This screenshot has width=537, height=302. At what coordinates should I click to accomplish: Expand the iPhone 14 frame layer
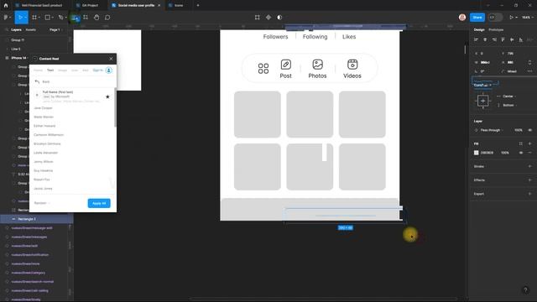click(x=7, y=58)
